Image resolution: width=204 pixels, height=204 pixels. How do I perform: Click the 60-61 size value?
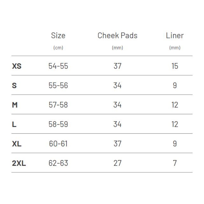pyautogui.click(x=58, y=144)
